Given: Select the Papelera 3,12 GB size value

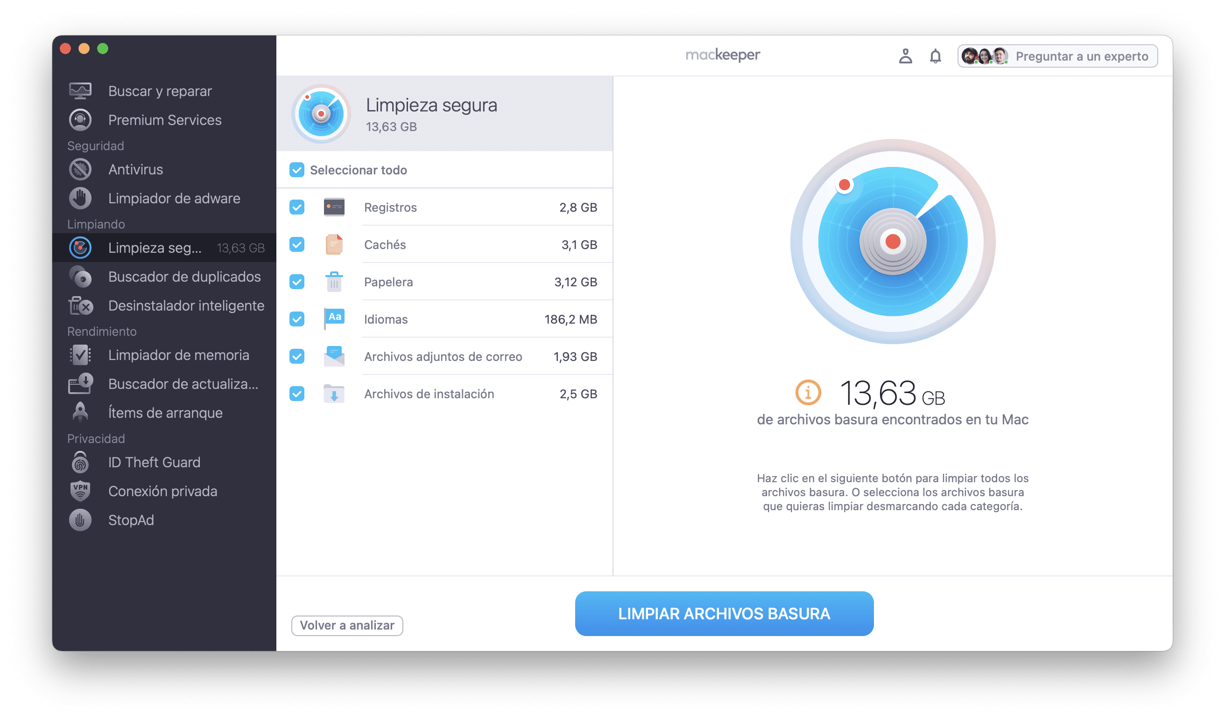Looking at the screenshot, I should click(x=576, y=282).
